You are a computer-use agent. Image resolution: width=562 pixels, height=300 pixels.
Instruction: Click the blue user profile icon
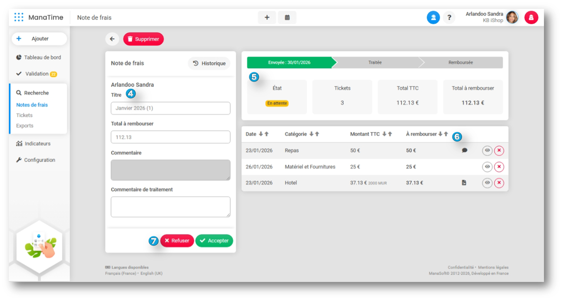click(433, 18)
